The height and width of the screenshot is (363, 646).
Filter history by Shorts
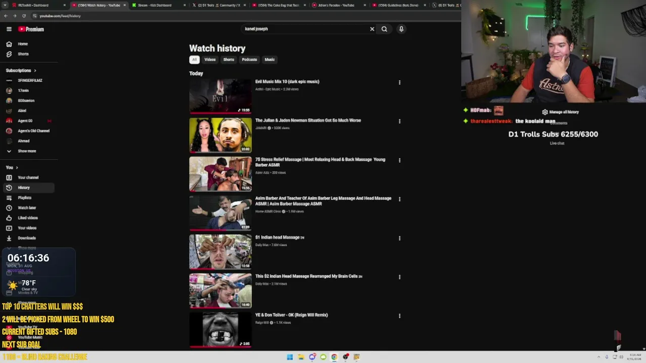click(x=229, y=59)
